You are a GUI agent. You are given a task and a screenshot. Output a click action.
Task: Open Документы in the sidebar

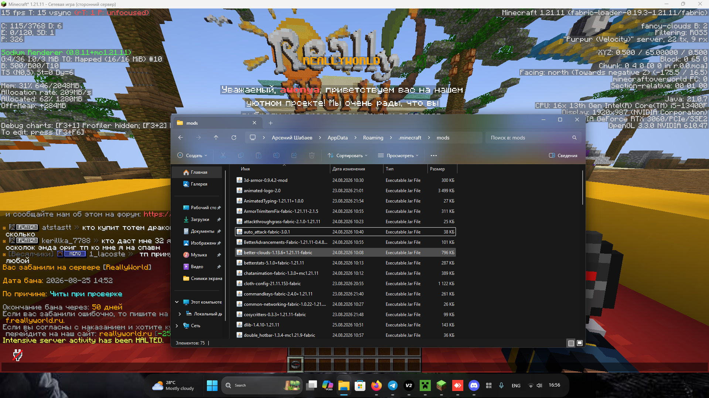pos(198,231)
